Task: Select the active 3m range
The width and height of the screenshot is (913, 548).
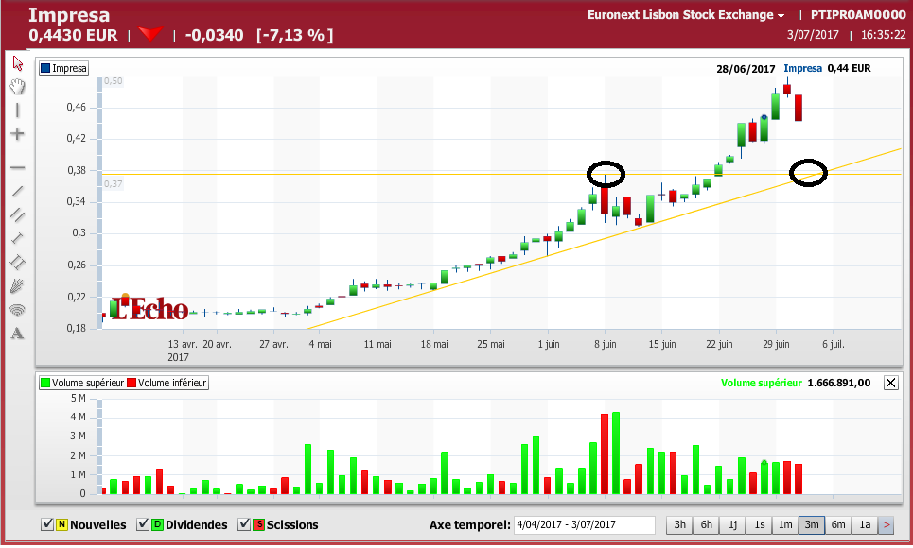Action: (x=812, y=524)
